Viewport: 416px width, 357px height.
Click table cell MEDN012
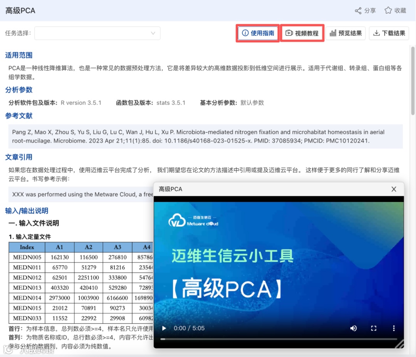[x=27, y=277]
